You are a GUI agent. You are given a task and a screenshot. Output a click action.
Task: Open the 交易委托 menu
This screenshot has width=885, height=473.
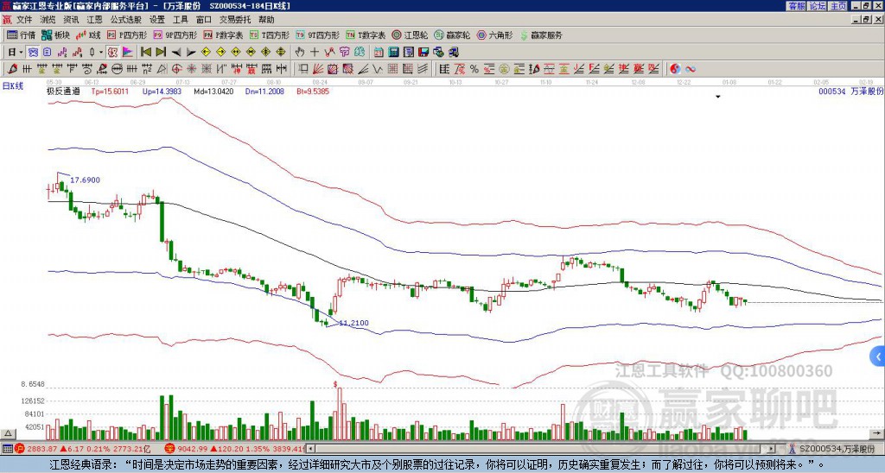[x=235, y=20]
